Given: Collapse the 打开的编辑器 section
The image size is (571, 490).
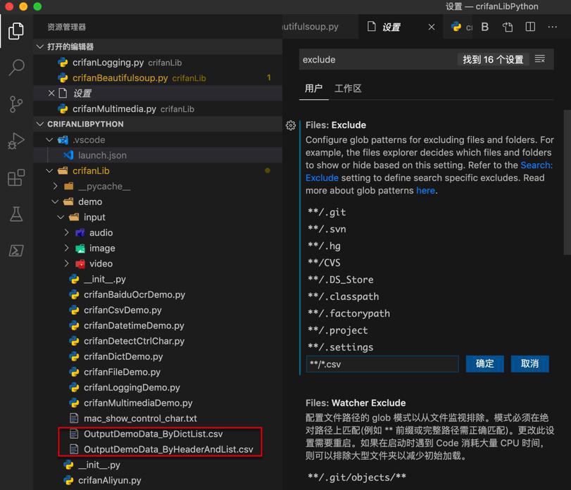Looking at the screenshot, I should coord(158,46).
